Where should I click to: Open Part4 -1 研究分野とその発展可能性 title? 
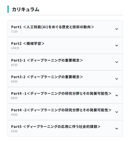(x=61, y=93)
